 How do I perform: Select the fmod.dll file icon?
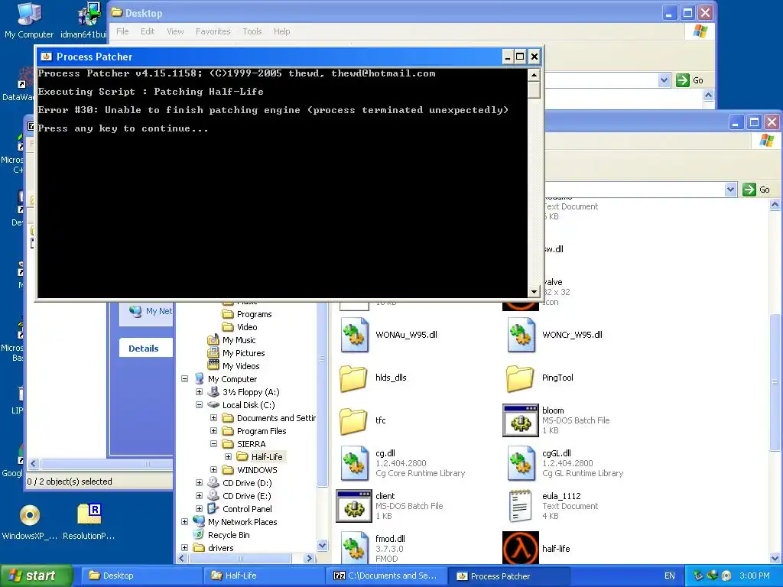pyautogui.click(x=355, y=548)
